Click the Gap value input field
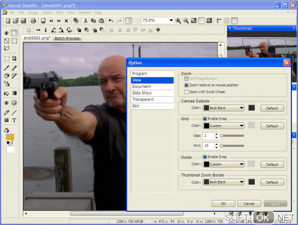The width and height of the screenshot is (298, 225). pyautogui.click(x=209, y=136)
